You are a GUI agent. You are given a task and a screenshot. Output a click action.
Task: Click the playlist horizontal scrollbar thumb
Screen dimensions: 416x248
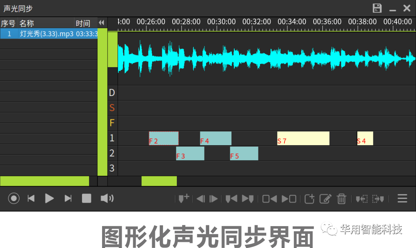coord(45,181)
